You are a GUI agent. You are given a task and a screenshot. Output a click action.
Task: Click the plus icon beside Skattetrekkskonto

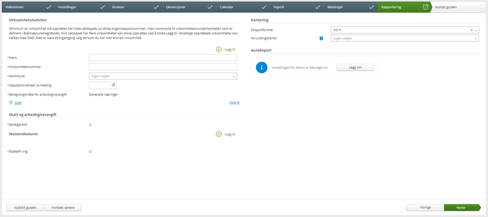tap(219, 134)
